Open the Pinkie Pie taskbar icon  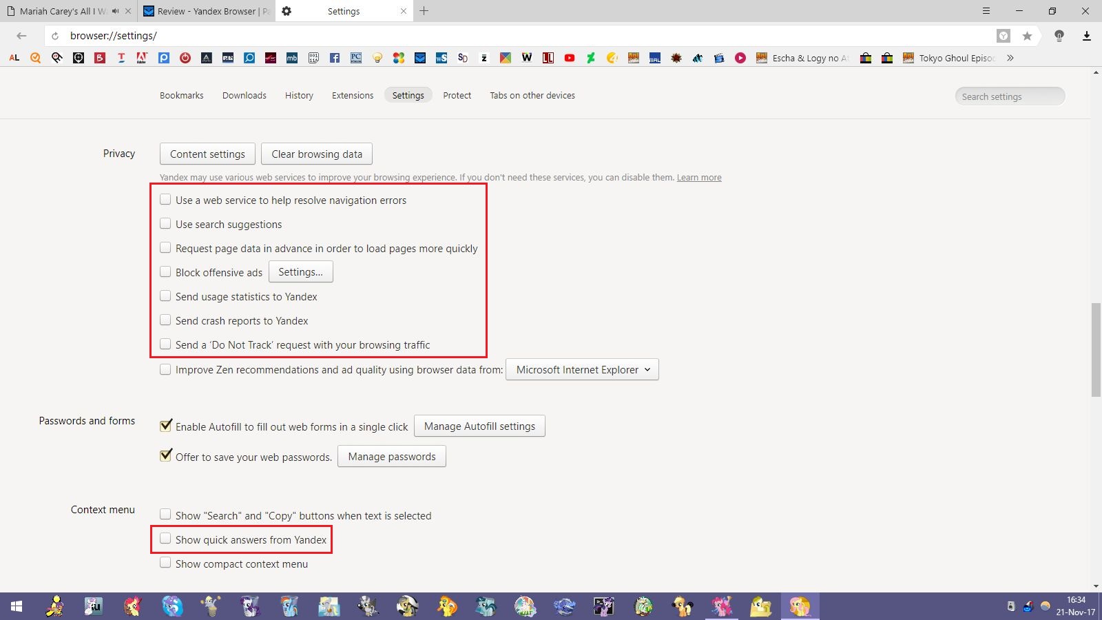click(722, 606)
